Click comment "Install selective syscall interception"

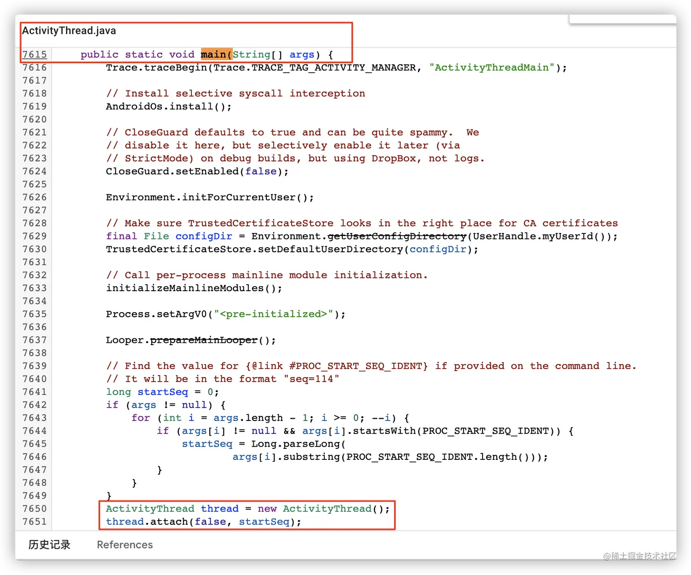click(x=236, y=93)
